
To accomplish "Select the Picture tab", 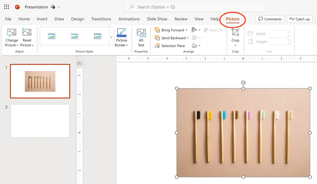I will (x=233, y=19).
